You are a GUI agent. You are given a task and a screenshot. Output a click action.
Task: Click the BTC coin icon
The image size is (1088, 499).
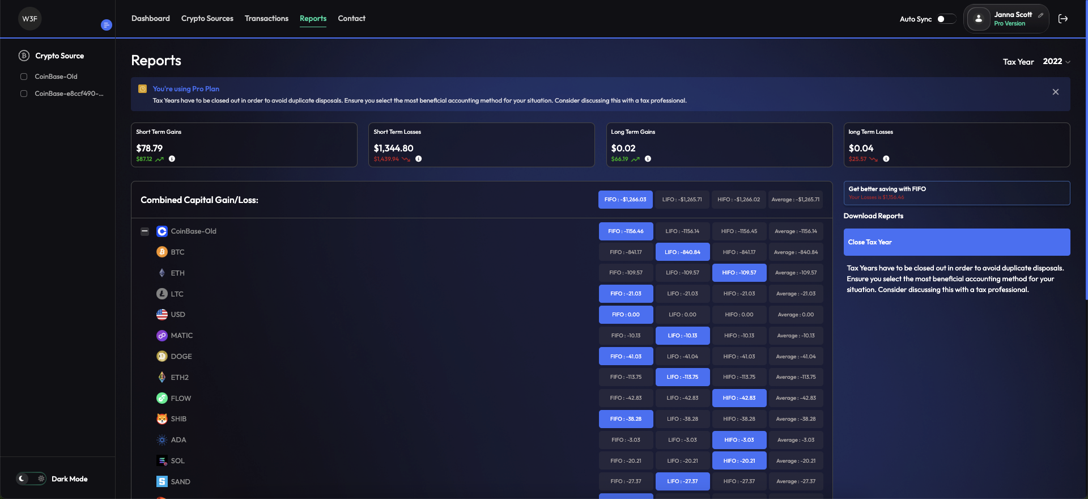[162, 252]
